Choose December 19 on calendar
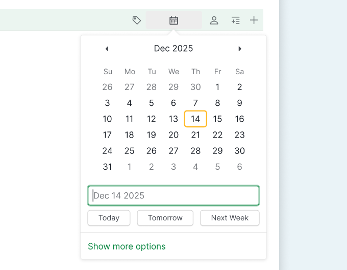 pyautogui.click(x=152, y=135)
